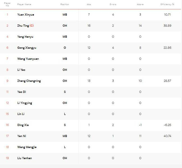Open Li Yingying player row
Screen dimensions: 182x168
[25, 103]
